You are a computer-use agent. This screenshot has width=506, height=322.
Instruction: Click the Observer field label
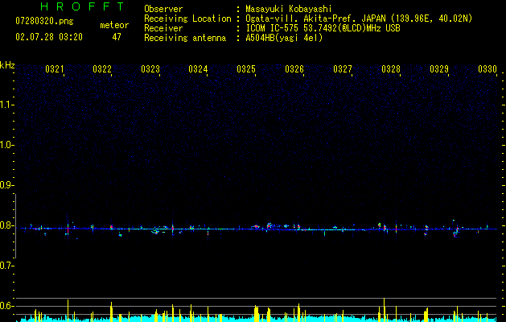163,9
